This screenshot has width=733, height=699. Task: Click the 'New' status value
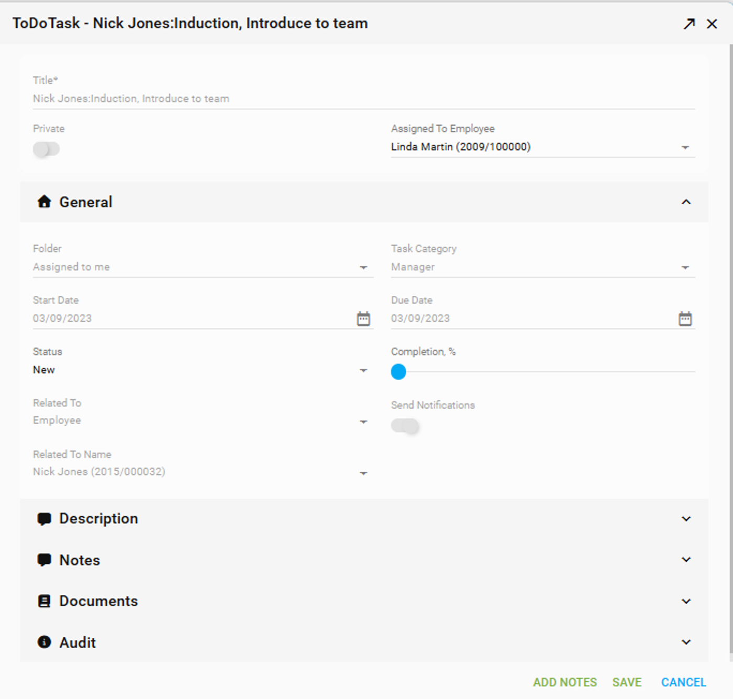pos(44,370)
